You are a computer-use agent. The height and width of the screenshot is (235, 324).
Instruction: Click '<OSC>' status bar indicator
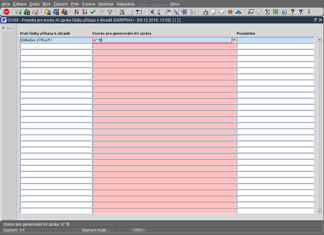[139, 230]
